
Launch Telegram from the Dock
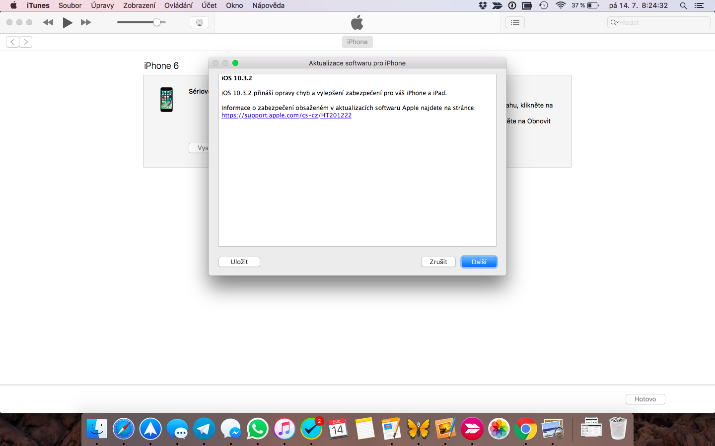point(204,428)
